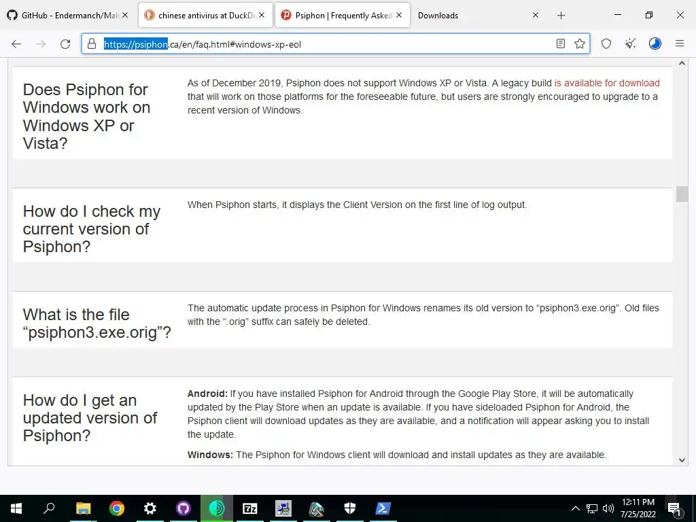Open 7-Zip from the taskbar
The height and width of the screenshot is (522, 696).
click(x=250, y=508)
